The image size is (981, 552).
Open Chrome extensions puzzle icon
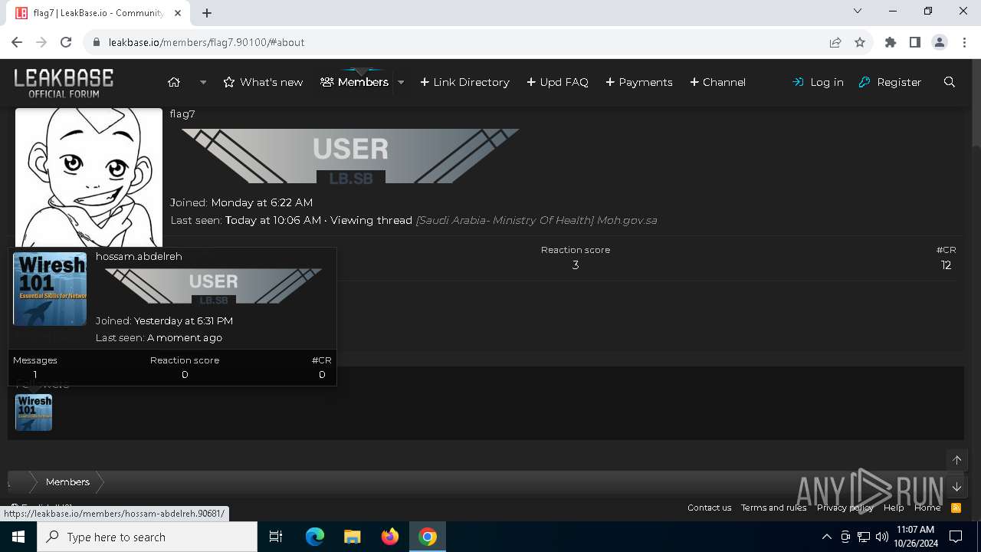(x=891, y=42)
